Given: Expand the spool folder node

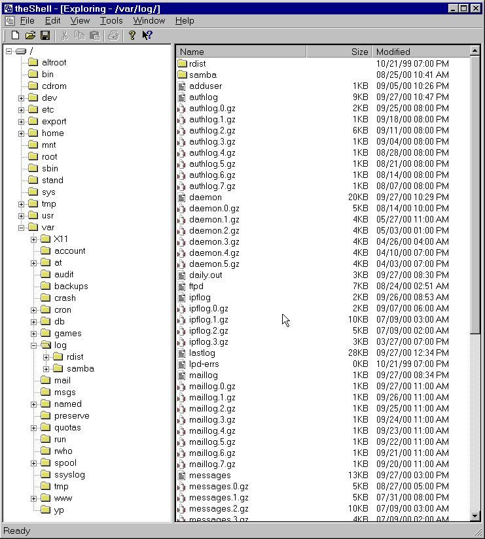Looking at the screenshot, I should 34,463.
